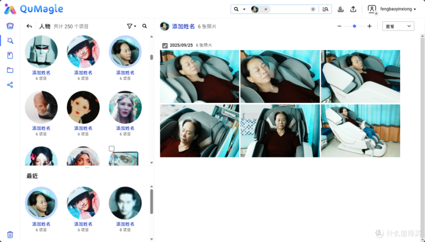Click the panel divider handle above 最近
The width and height of the screenshot is (425, 242).
tap(87, 168)
